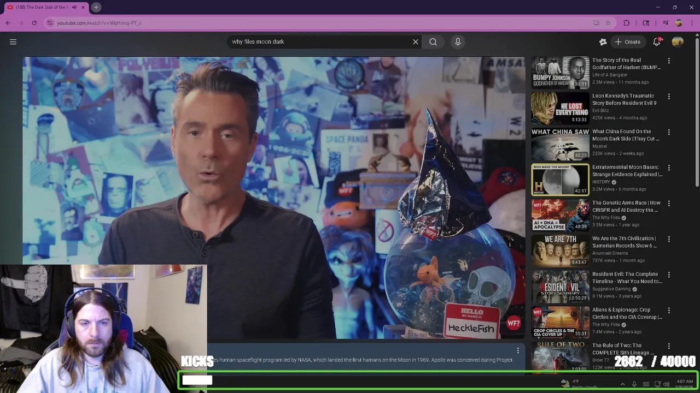This screenshot has width=700, height=393.
Task: Open options for Leon Kennedy video
Action: click(x=669, y=97)
